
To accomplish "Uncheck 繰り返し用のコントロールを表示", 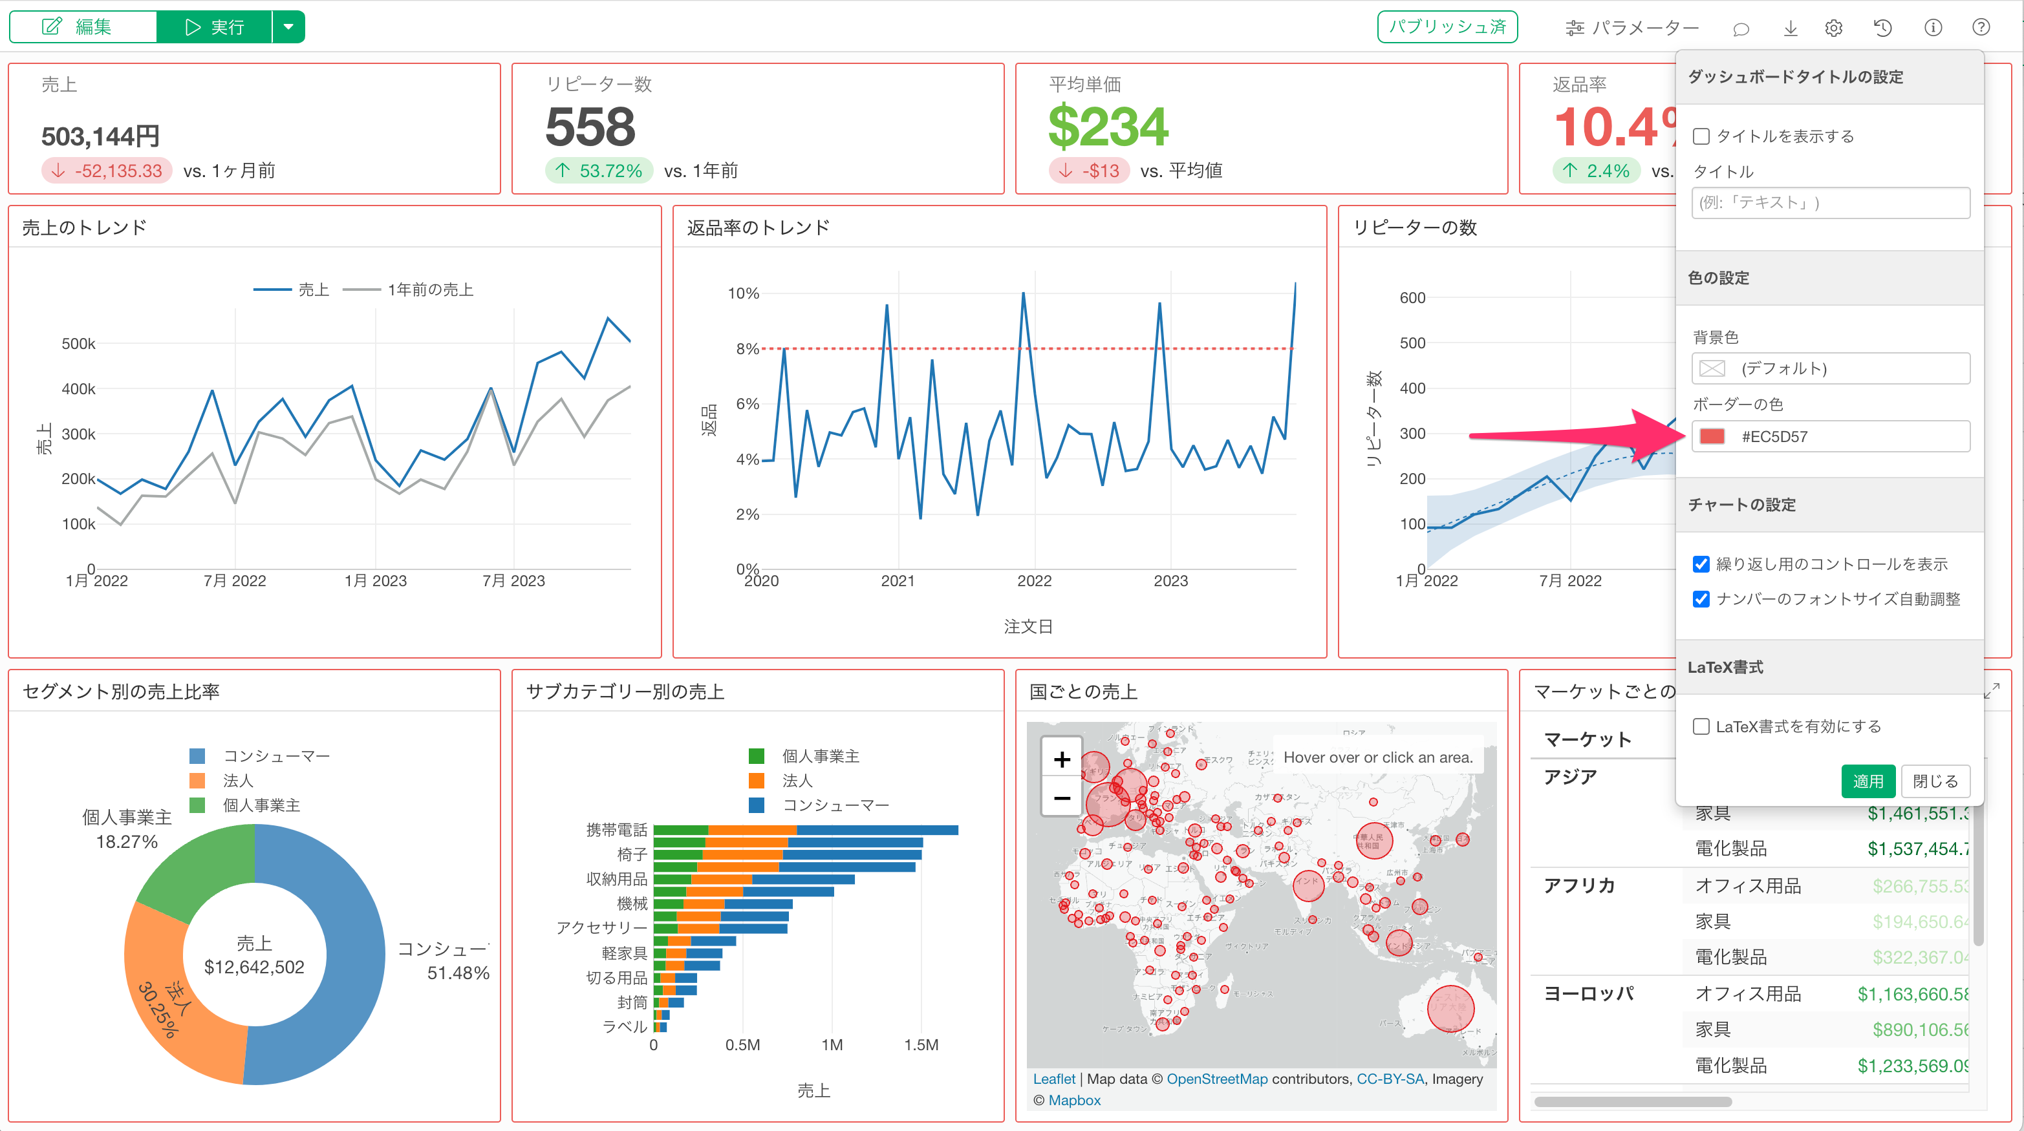I will click(x=1702, y=564).
